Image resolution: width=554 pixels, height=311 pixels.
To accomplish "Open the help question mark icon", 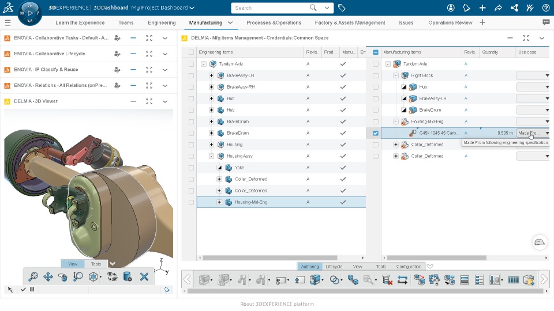I will pos(546,7).
